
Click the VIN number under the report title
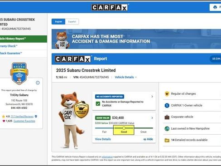[x=94, y=77]
